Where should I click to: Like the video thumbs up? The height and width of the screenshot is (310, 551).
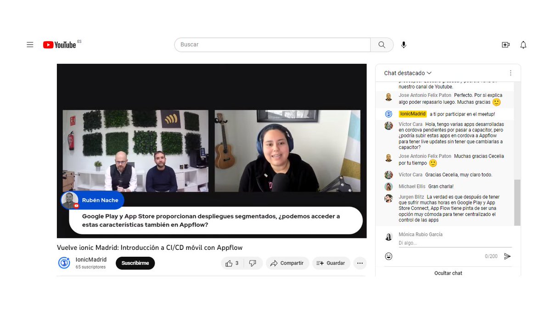coord(232,263)
